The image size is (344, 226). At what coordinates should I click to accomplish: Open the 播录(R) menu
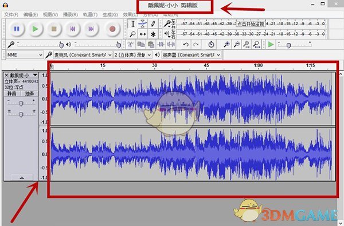click(x=70, y=15)
